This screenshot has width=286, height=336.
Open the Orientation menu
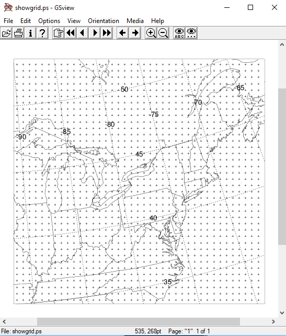click(x=104, y=21)
